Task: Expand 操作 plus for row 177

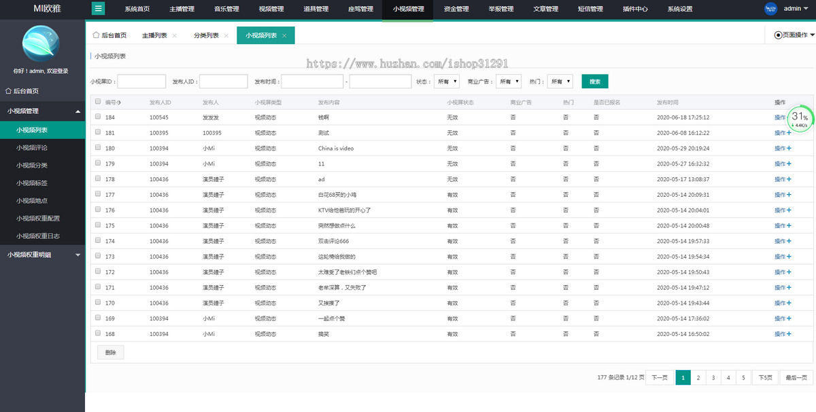Action: coord(789,195)
